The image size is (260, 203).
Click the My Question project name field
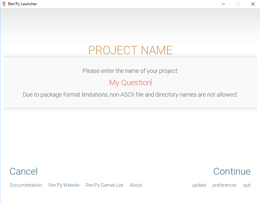pos(130,83)
